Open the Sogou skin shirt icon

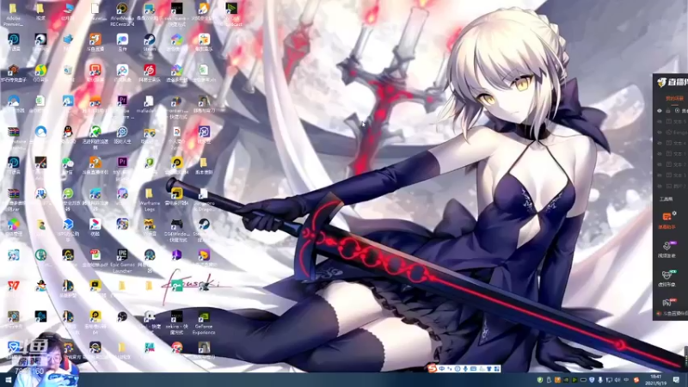[488, 369]
